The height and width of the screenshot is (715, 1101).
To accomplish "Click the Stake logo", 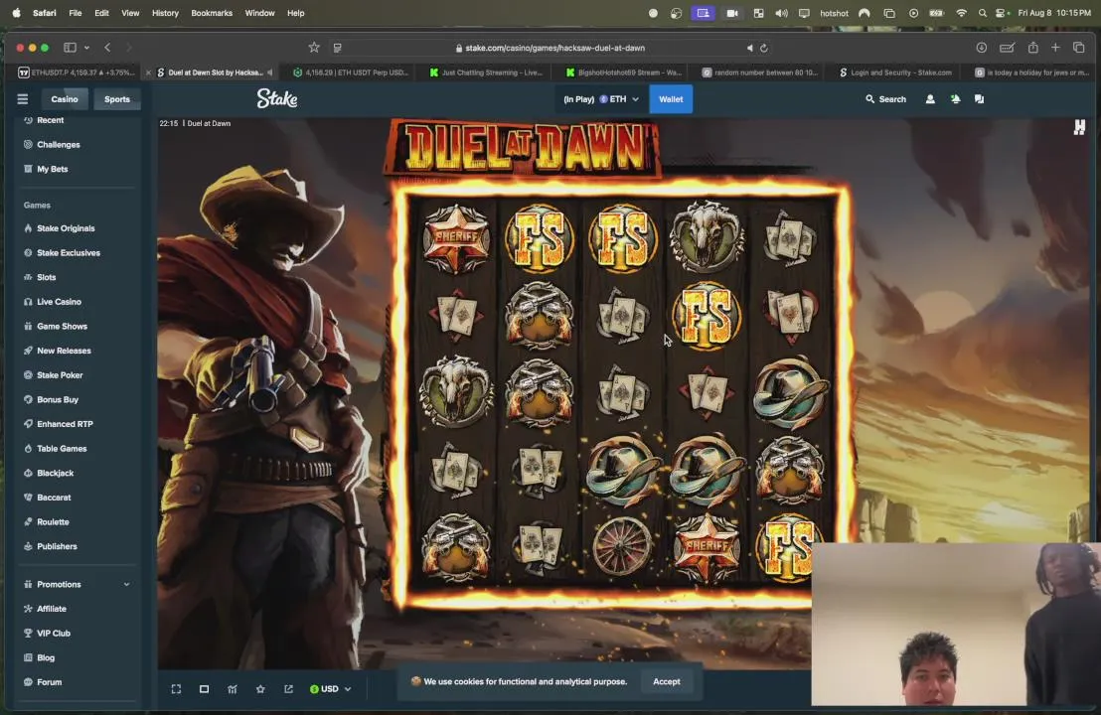I will 276,99.
